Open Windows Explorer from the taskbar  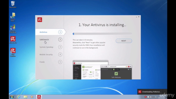click(x=25, y=97)
